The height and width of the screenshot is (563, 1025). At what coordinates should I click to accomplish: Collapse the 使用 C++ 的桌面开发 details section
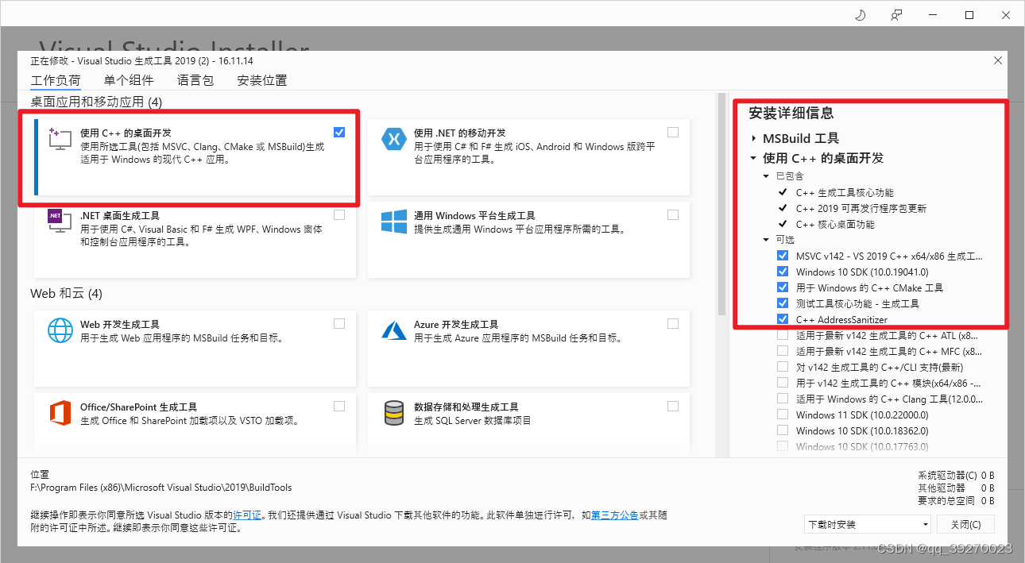(753, 158)
